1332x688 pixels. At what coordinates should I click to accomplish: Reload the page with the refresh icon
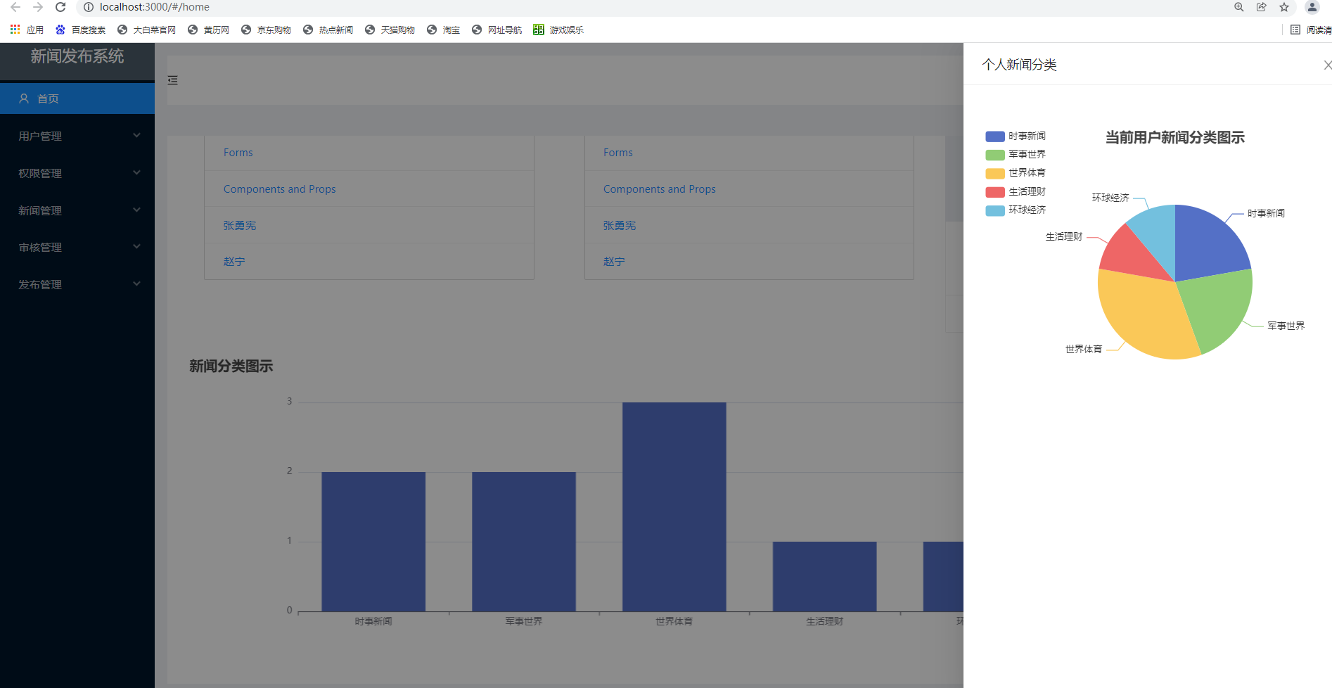click(x=60, y=7)
